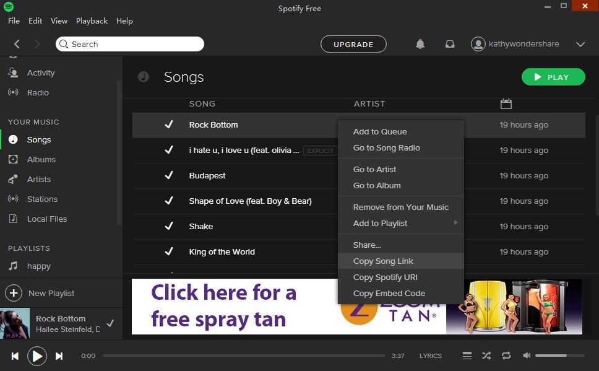
Task: Click the UPGRADE button
Action: 353,44
